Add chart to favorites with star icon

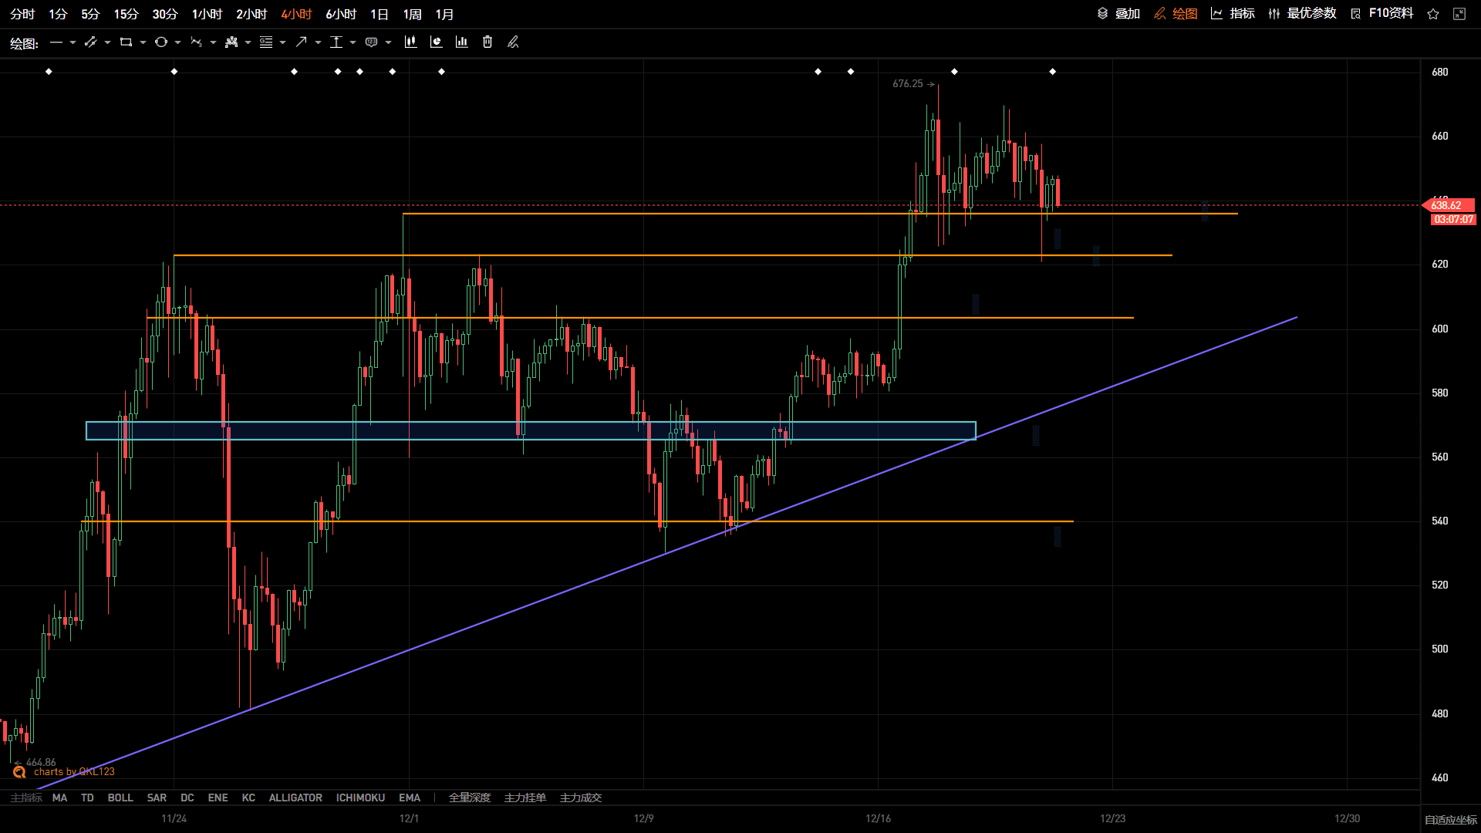point(1433,14)
